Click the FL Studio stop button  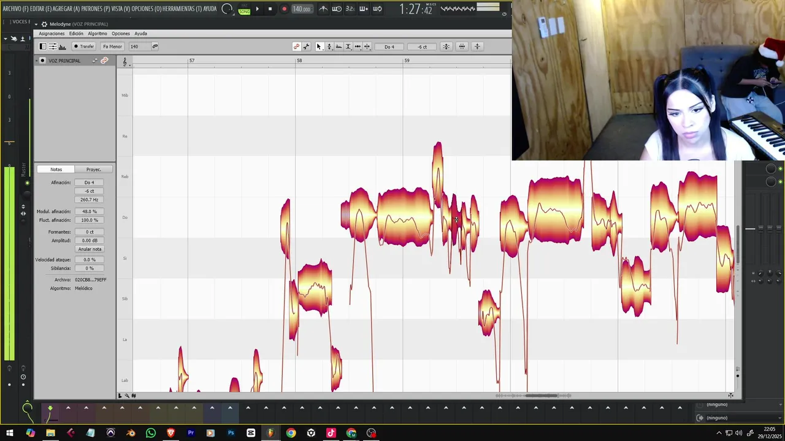click(x=270, y=9)
